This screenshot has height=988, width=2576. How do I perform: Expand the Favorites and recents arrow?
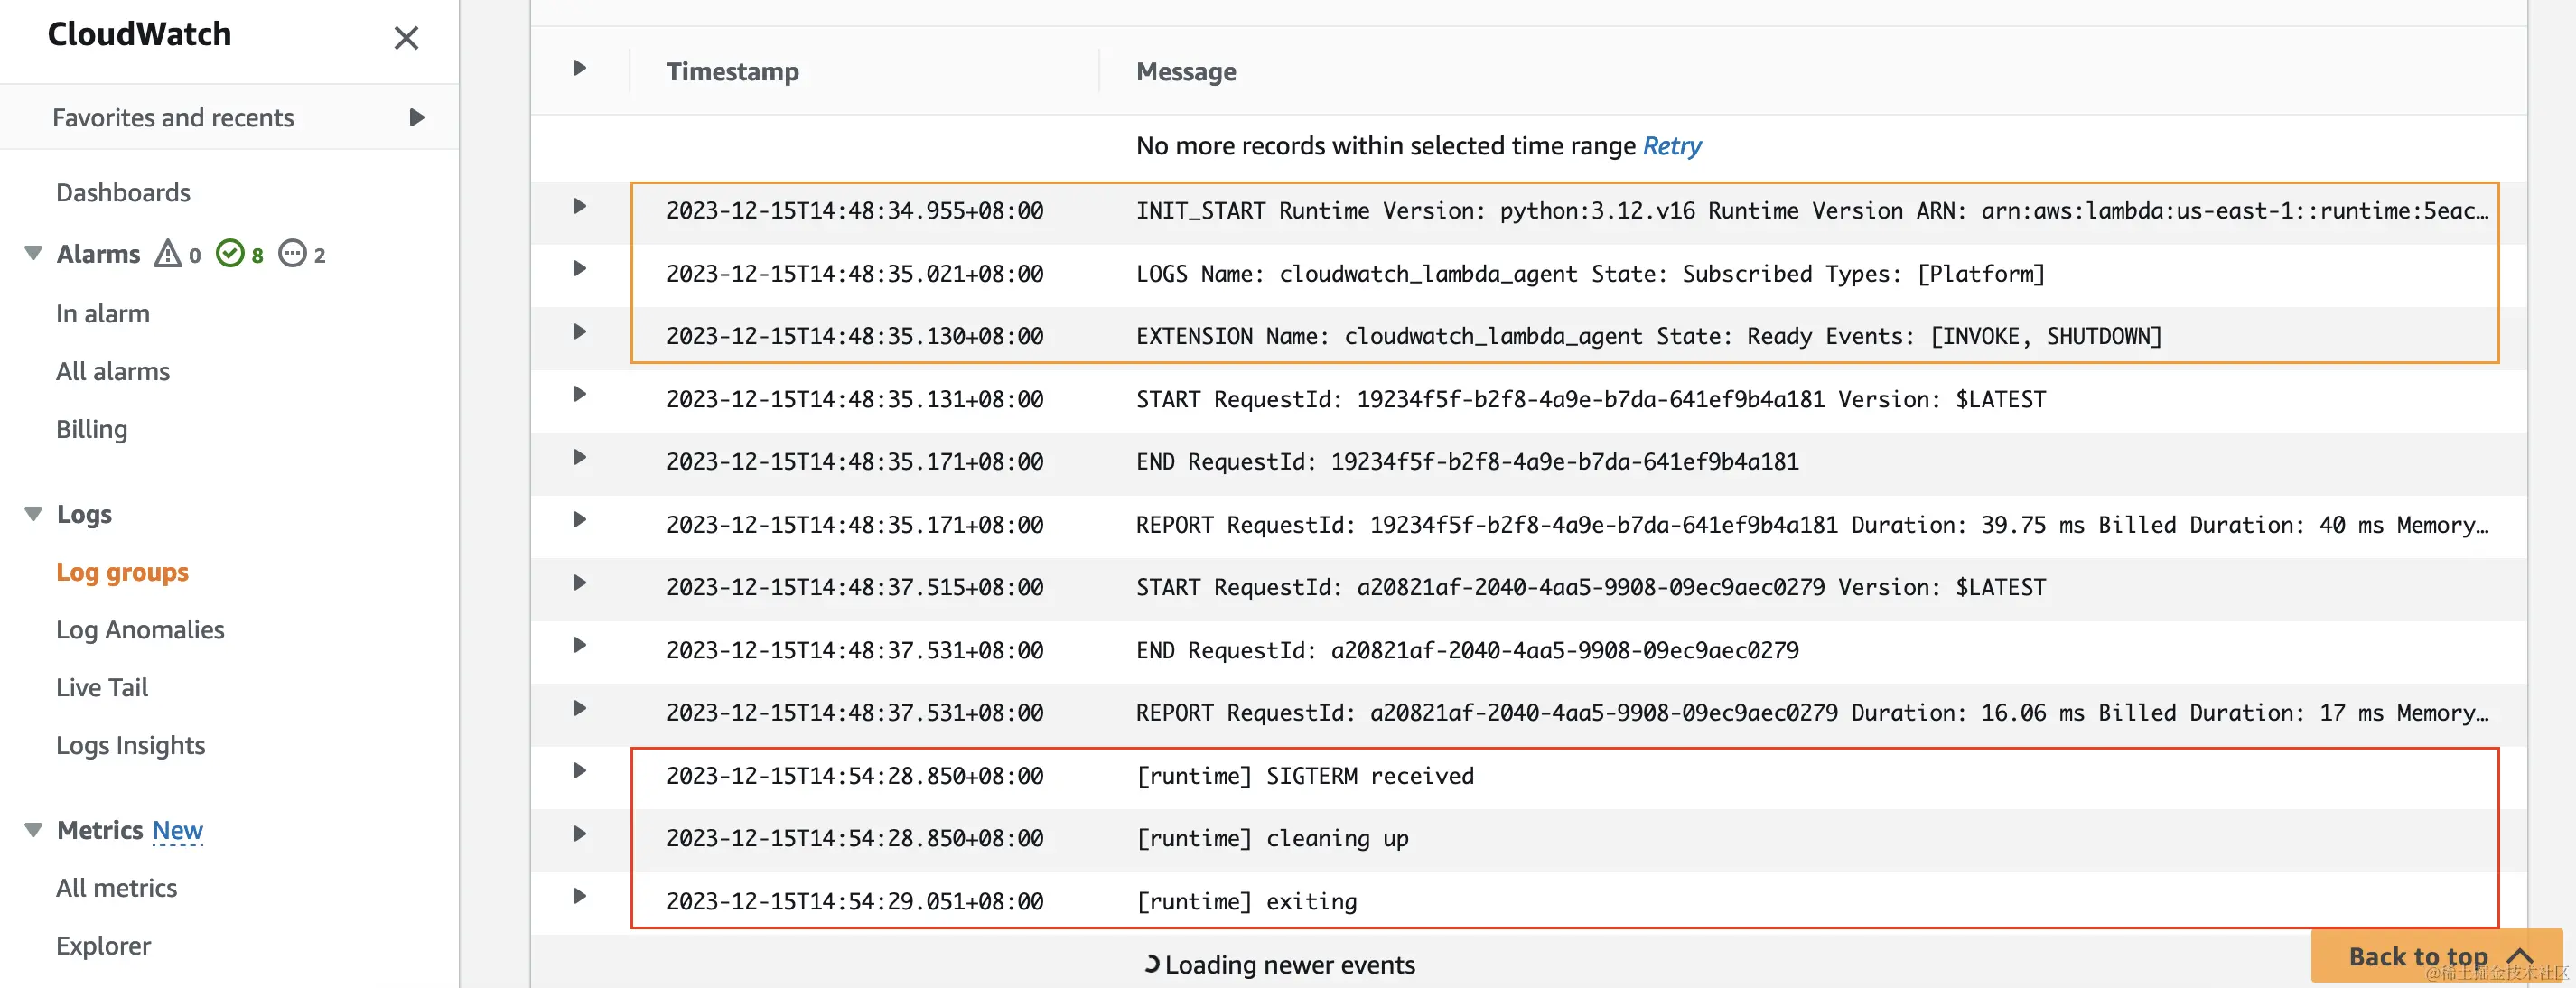(417, 118)
